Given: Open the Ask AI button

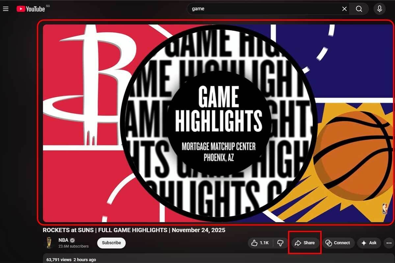Looking at the screenshot, I should [369, 243].
